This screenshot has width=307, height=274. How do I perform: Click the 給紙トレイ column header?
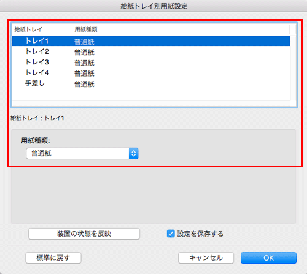click(x=42, y=29)
